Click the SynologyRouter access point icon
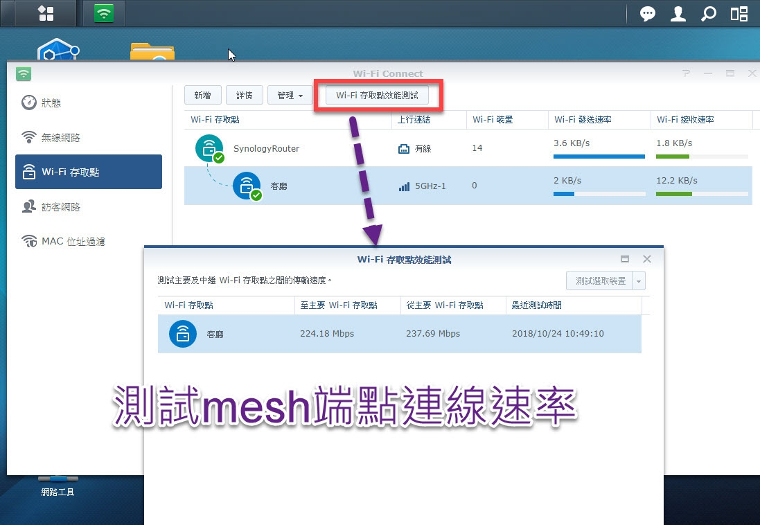The image size is (760, 525). click(x=210, y=148)
